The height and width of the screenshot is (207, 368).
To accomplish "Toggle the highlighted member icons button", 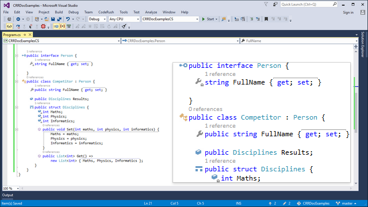I will [56, 26].
